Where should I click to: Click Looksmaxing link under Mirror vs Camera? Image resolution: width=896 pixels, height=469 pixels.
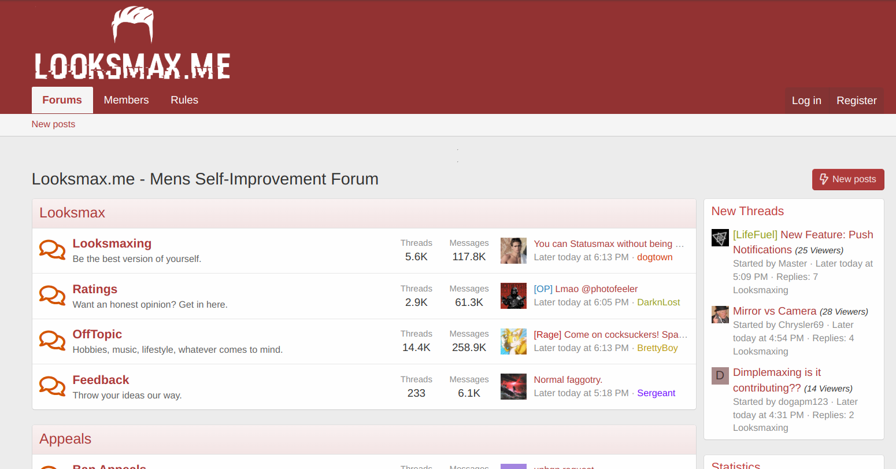761,352
